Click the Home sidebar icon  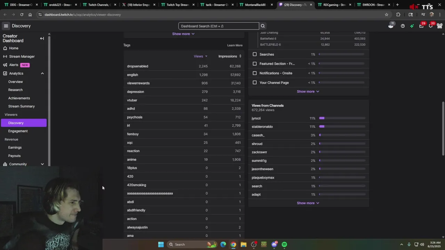(5, 48)
